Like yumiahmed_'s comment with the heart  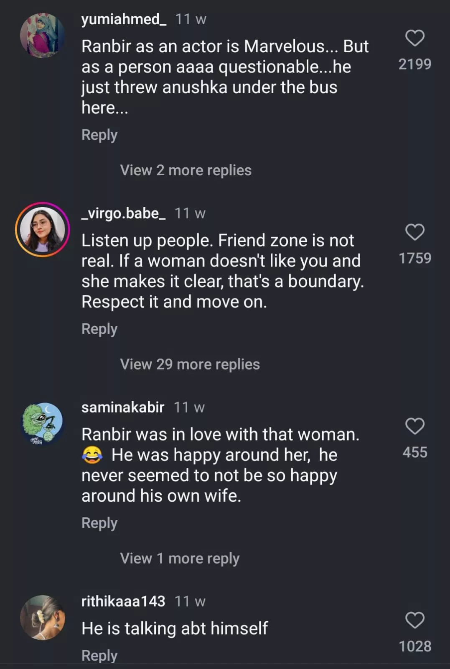point(414,38)
